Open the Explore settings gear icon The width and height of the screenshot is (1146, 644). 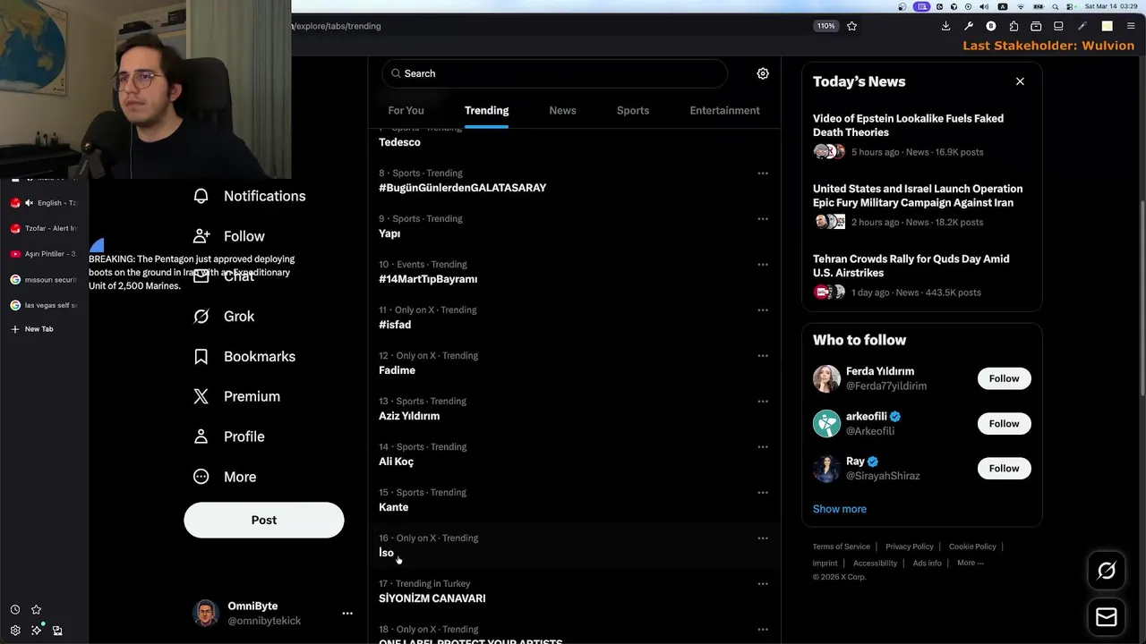coord(763,73)
